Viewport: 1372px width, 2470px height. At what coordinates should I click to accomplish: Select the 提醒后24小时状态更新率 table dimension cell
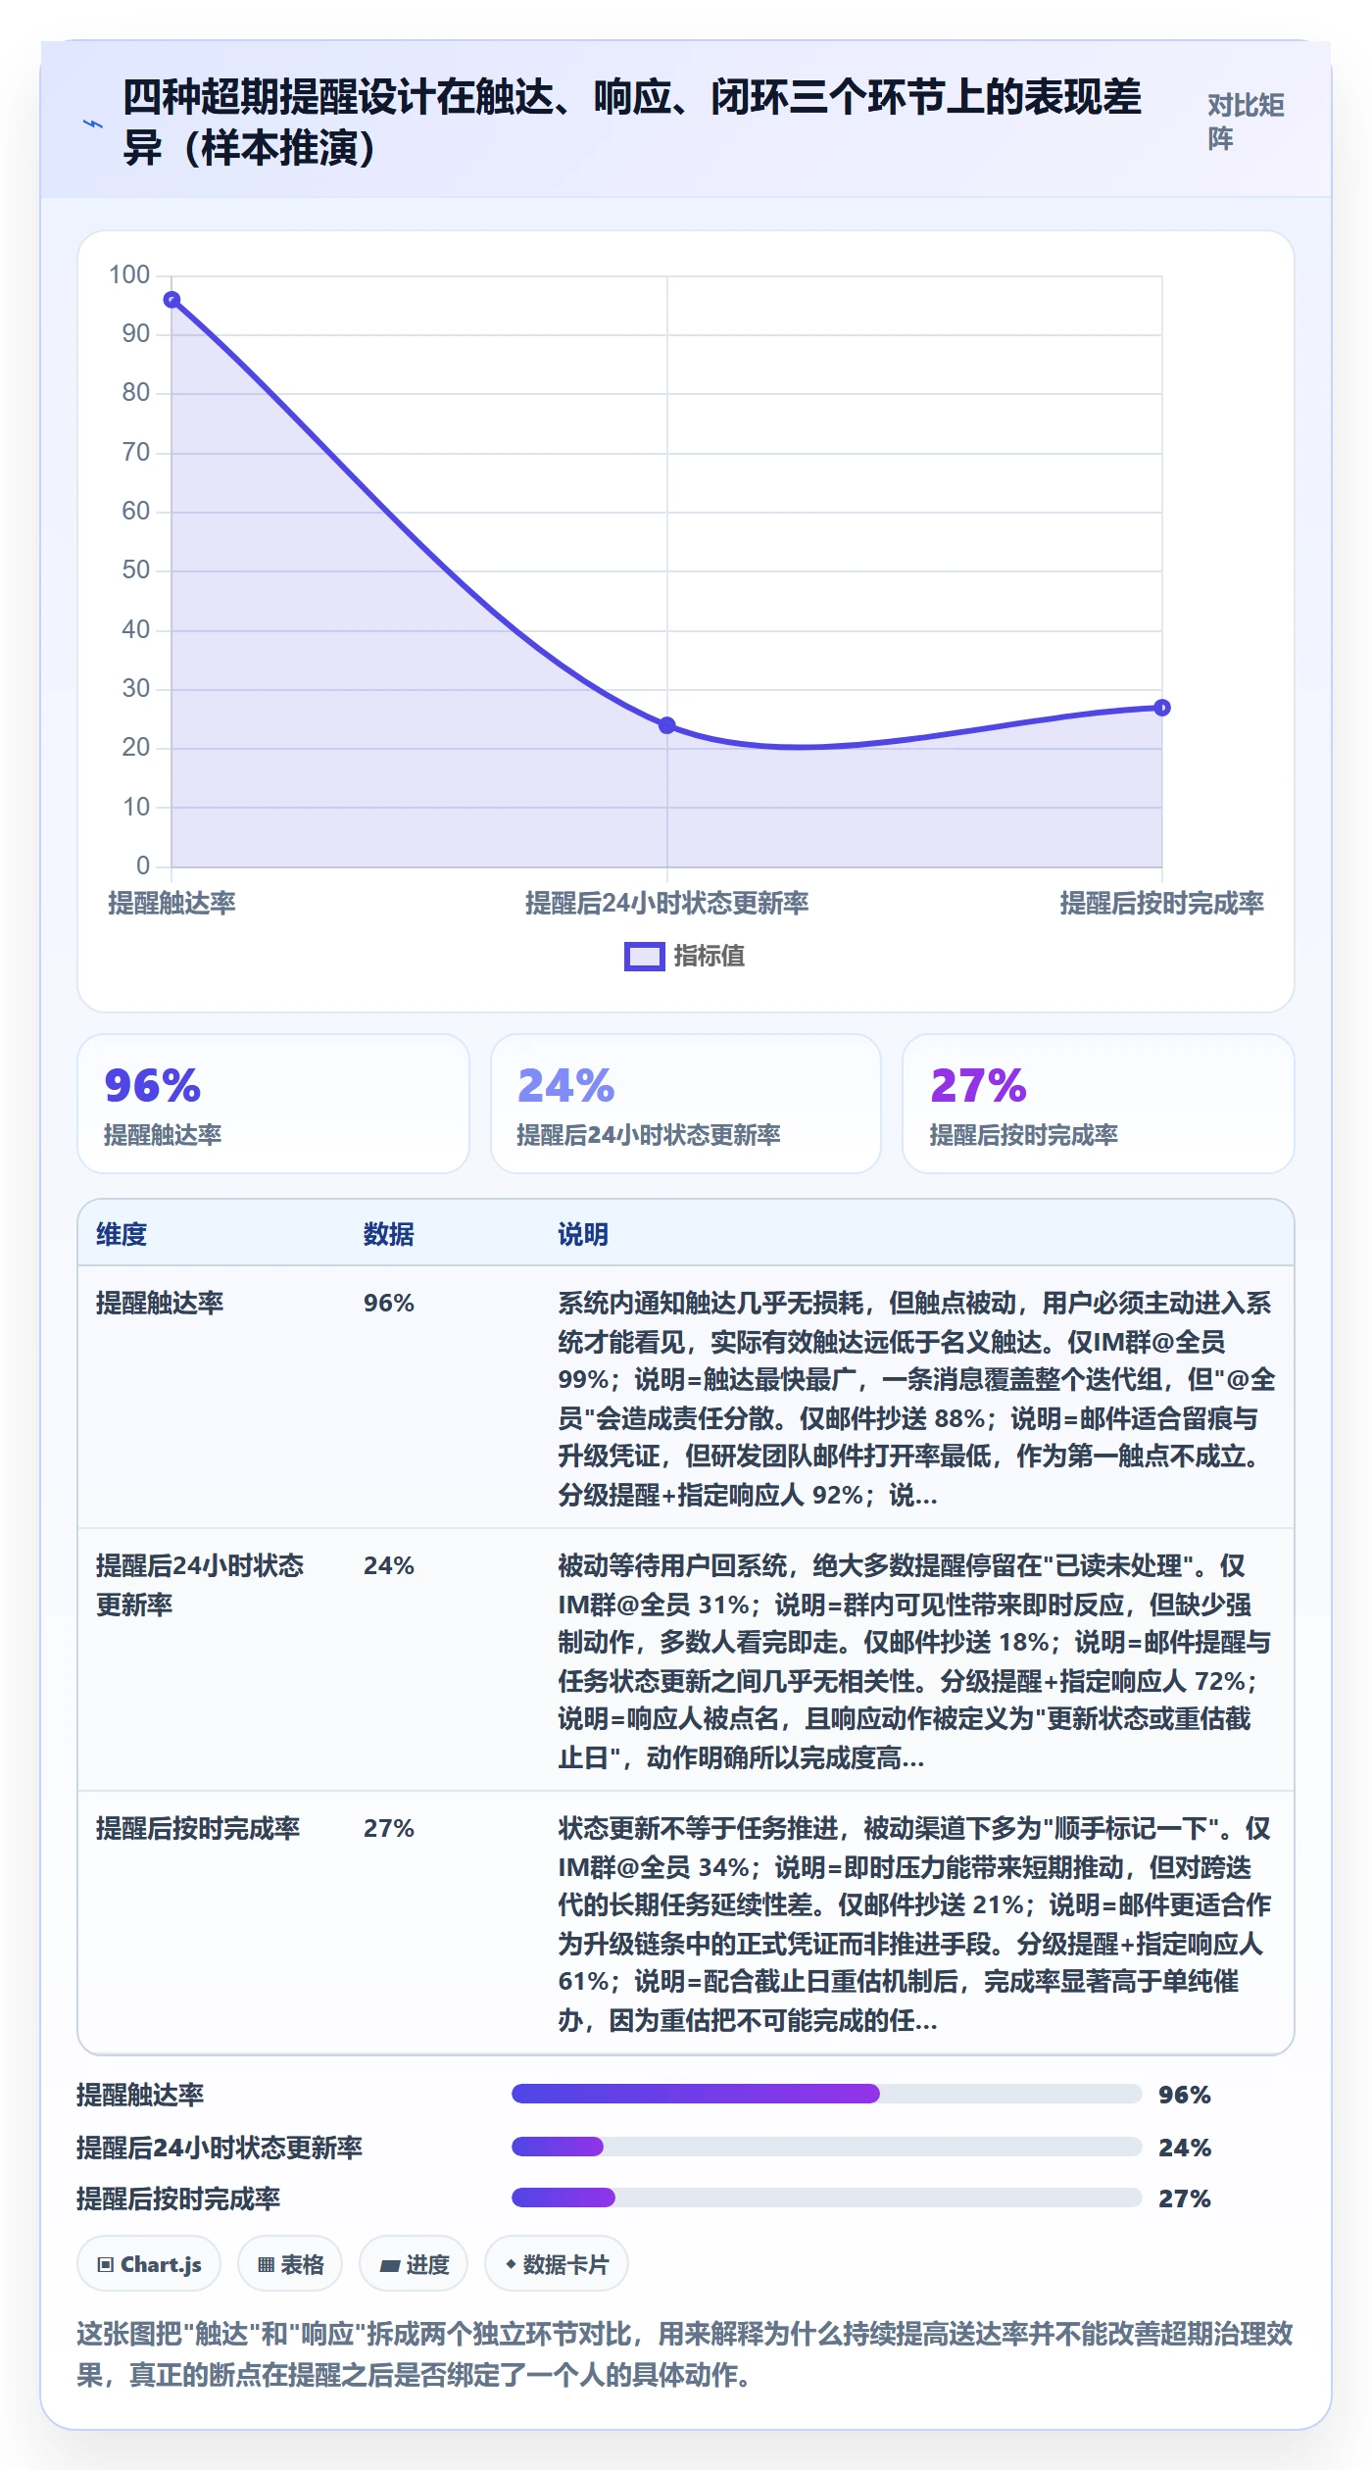pyautogui.click(x=200, y=1585)
